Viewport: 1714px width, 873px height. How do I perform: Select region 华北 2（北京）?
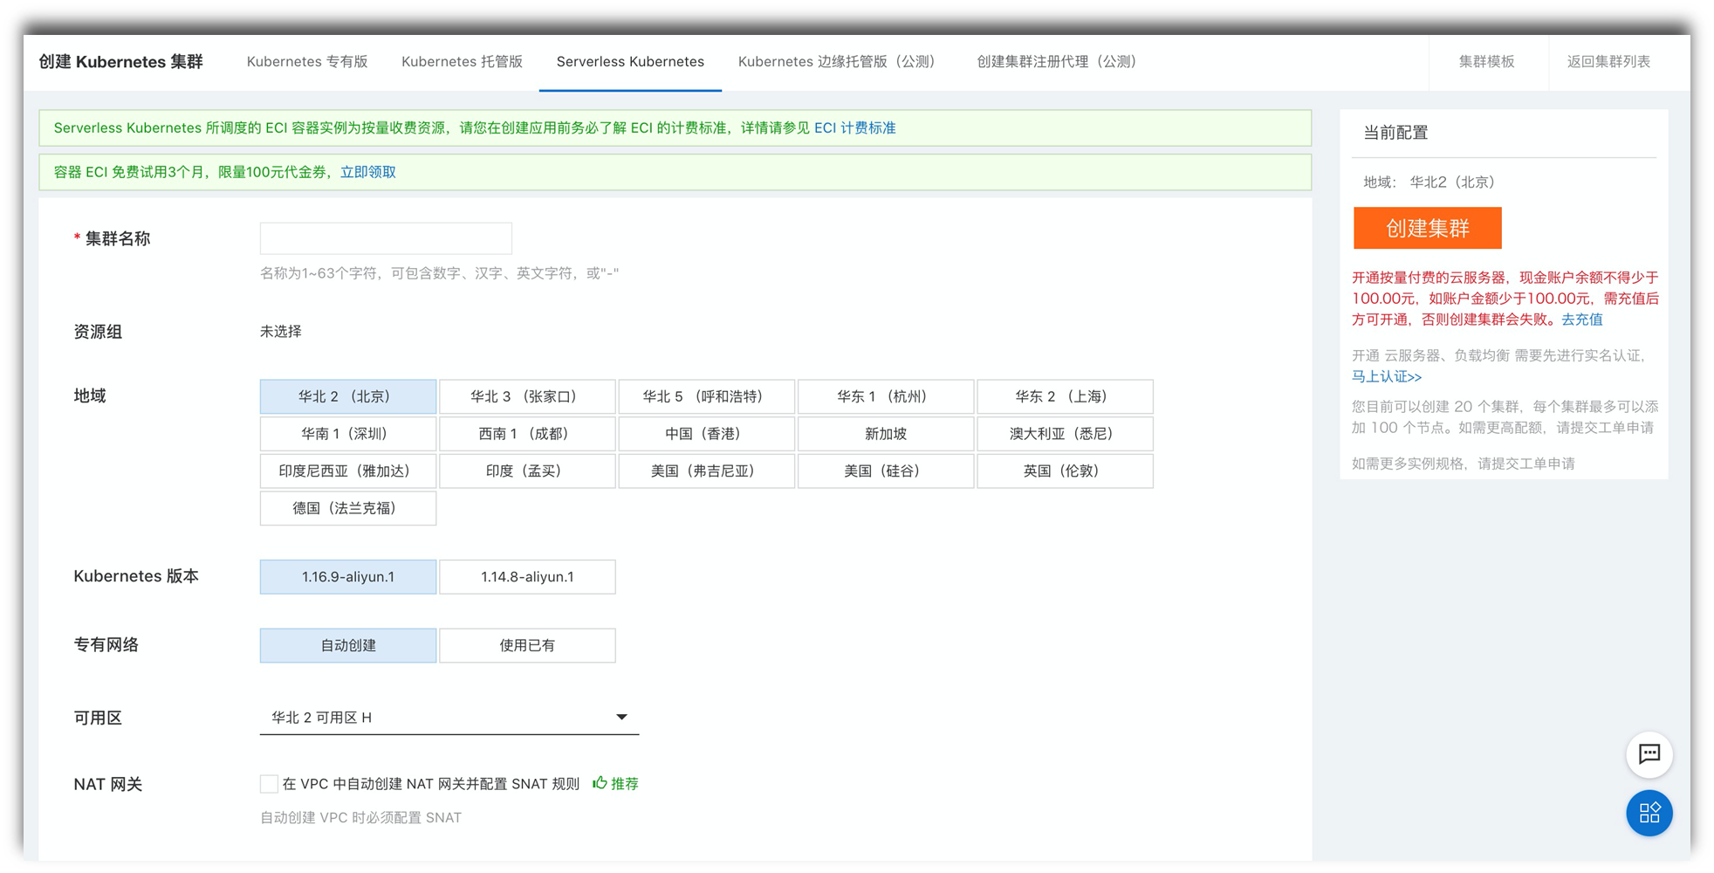pos(348,396)
